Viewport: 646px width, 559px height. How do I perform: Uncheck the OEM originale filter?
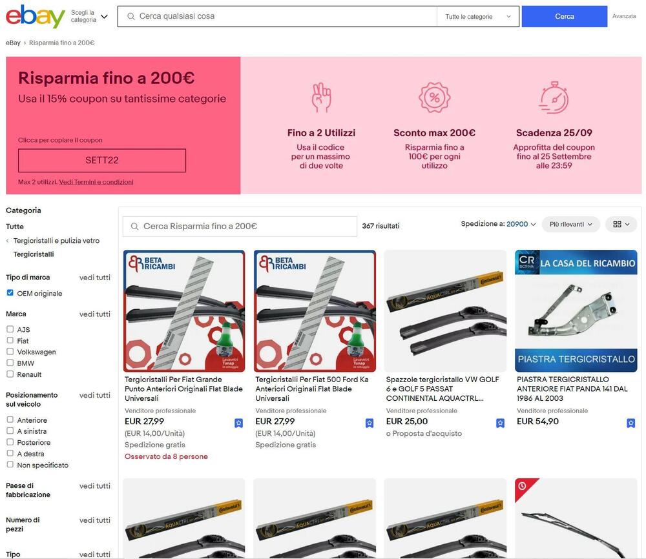[10, 292]
